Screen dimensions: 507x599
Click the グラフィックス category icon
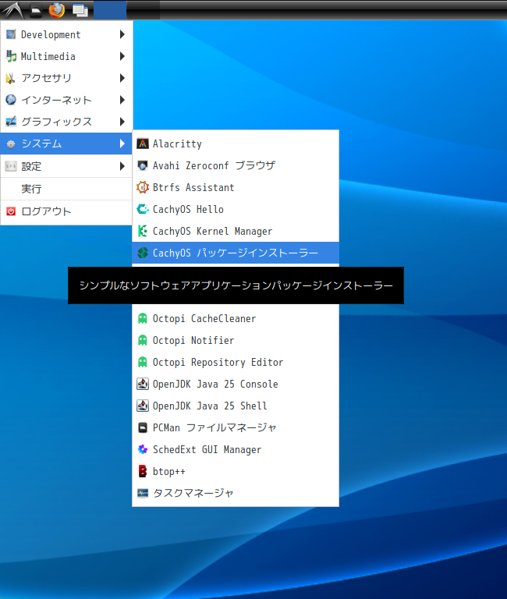pos(11,122)
